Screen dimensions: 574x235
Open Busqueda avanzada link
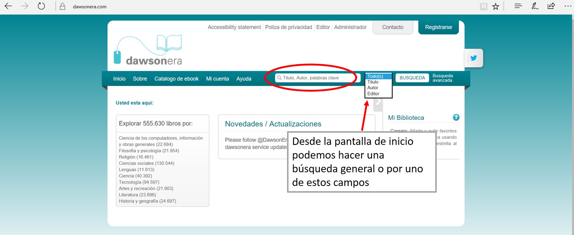(443, 78)
